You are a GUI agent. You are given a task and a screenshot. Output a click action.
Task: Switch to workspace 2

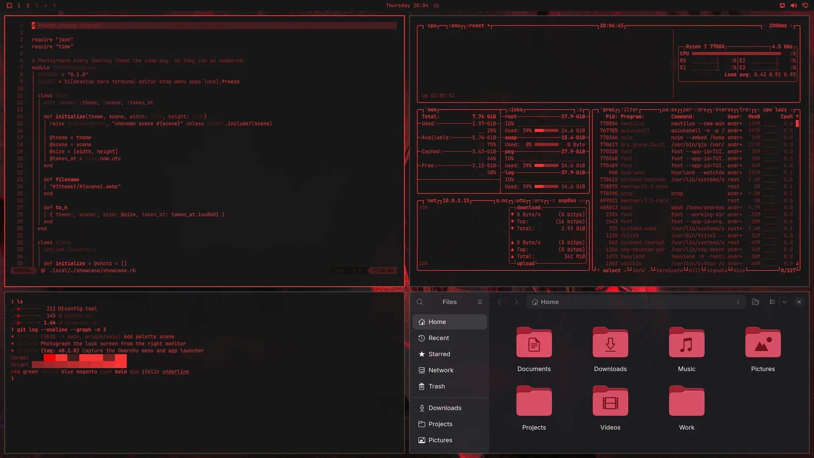28,6
